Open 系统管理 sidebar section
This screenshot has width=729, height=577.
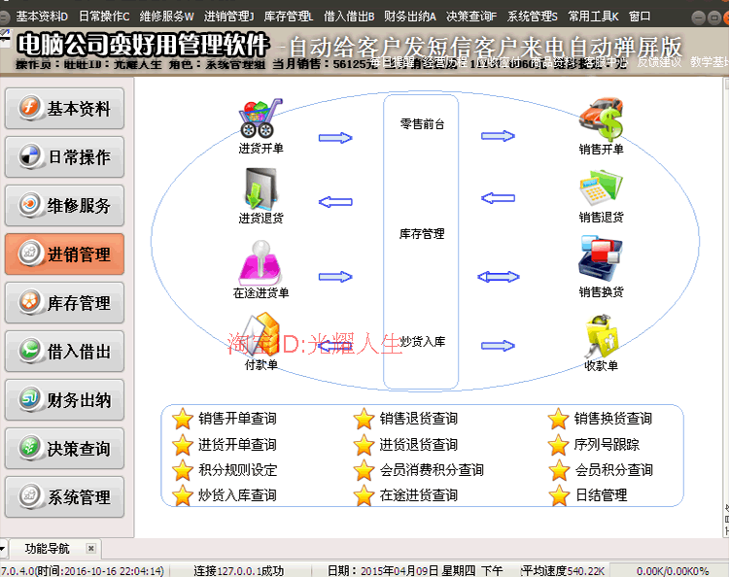64,497
